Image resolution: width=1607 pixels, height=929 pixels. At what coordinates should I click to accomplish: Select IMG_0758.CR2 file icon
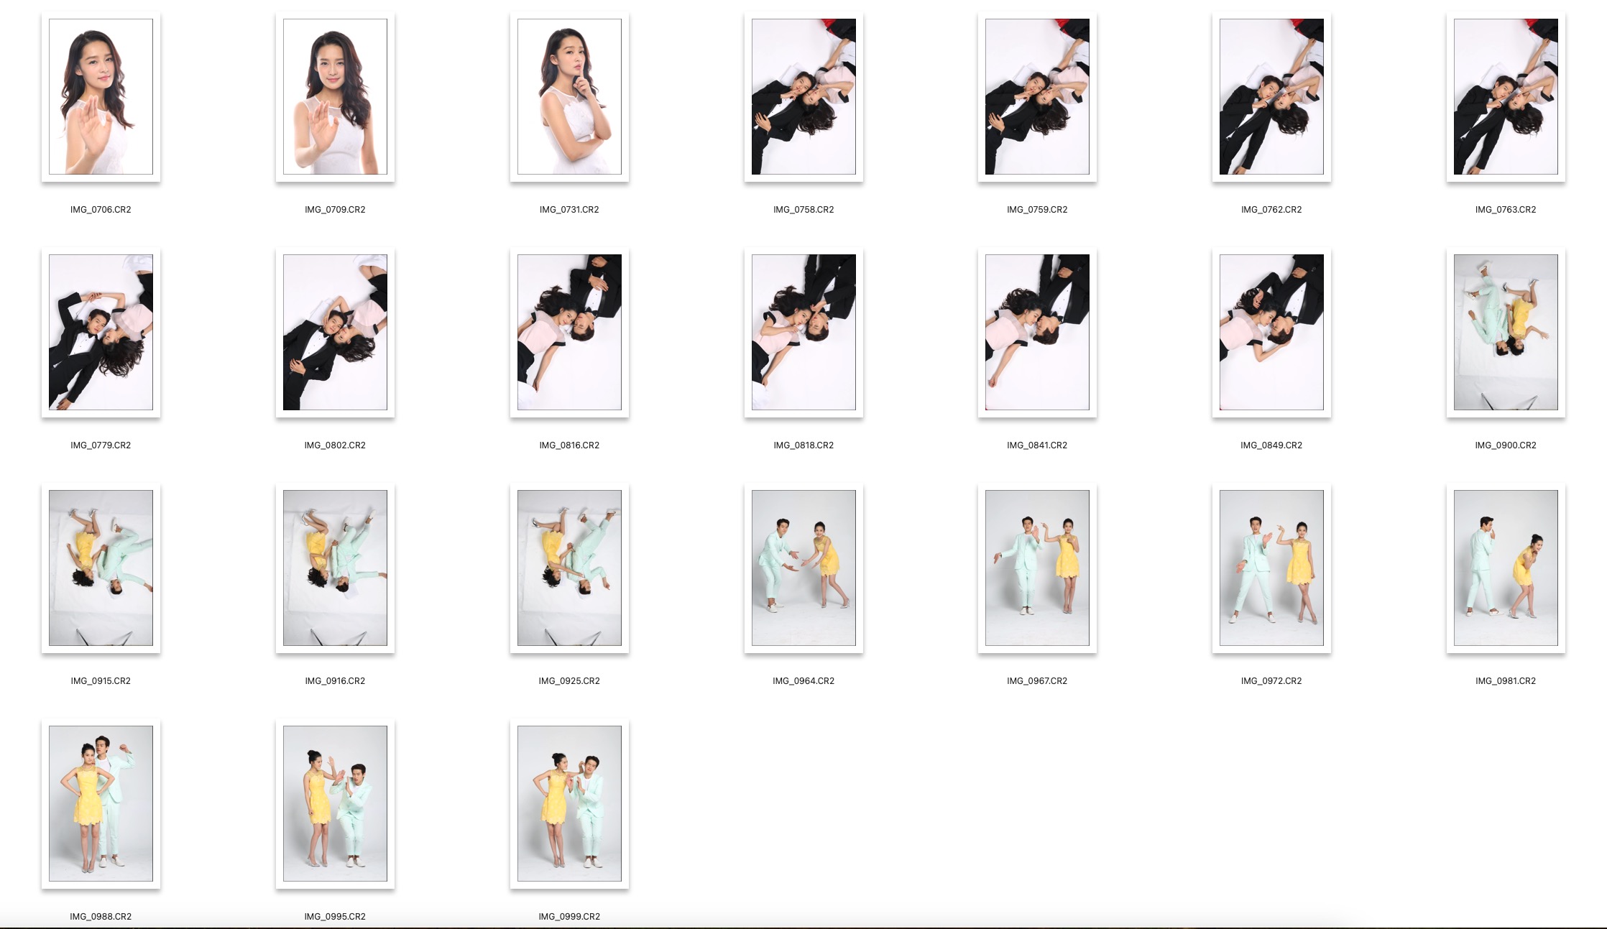pyautogui.click(x=803, y=96)
